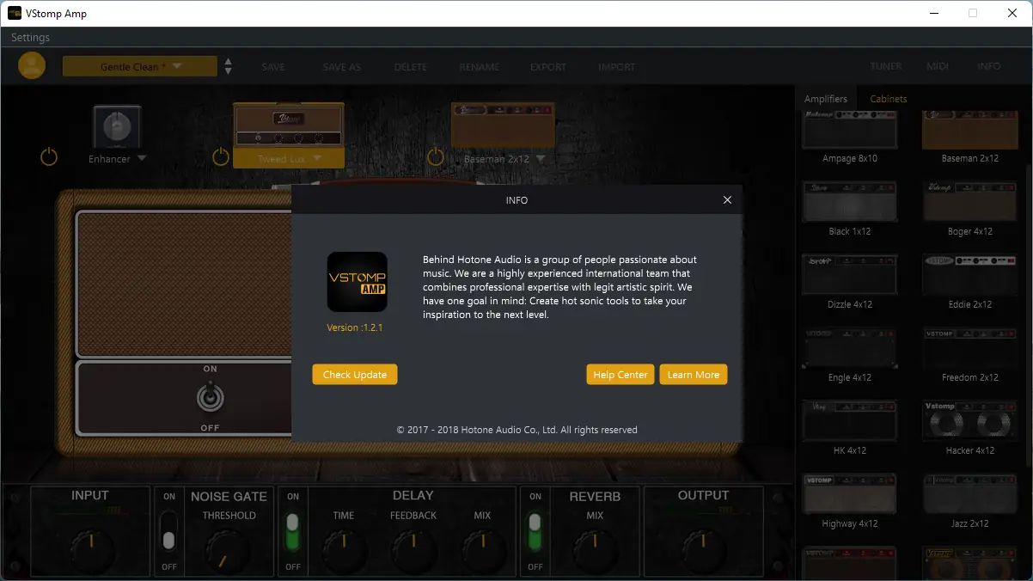The height and width of the screenshot is (581, 1033).
Task: Click IMPORT in the toolbar
Action: (617, 67)
